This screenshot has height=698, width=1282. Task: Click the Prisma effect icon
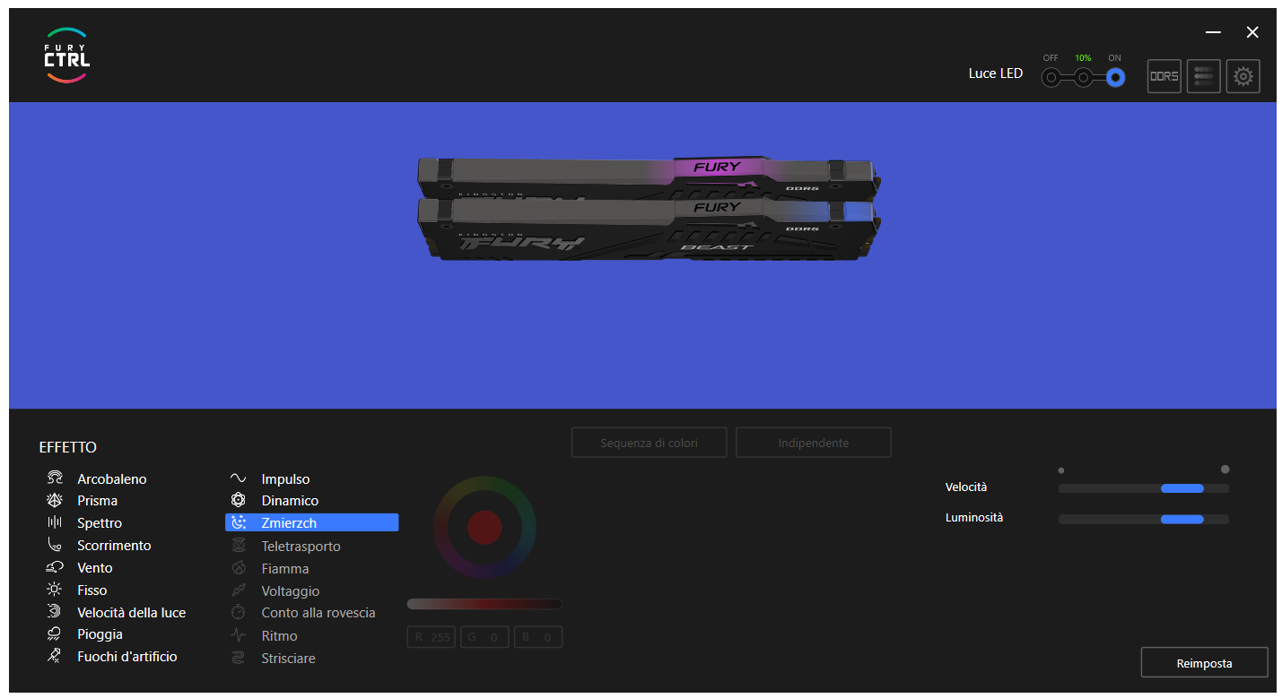click(x=55, y=500)
